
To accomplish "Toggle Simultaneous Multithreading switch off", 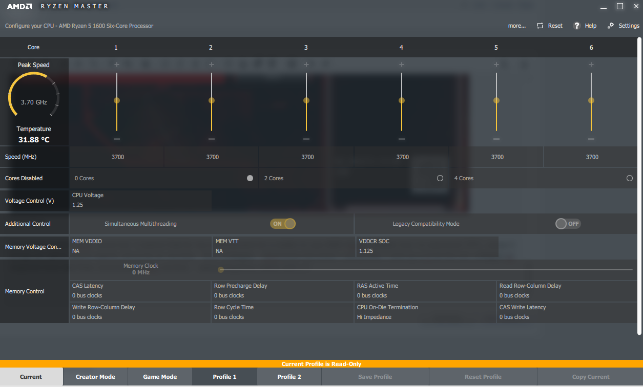I will click(x=283, y=224).
